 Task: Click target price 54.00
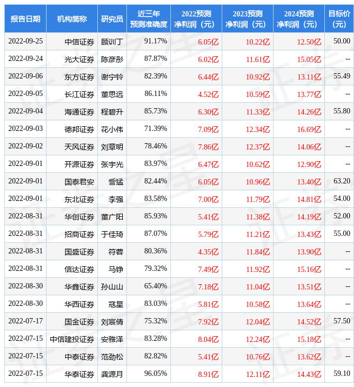click(x=342, y=199)
